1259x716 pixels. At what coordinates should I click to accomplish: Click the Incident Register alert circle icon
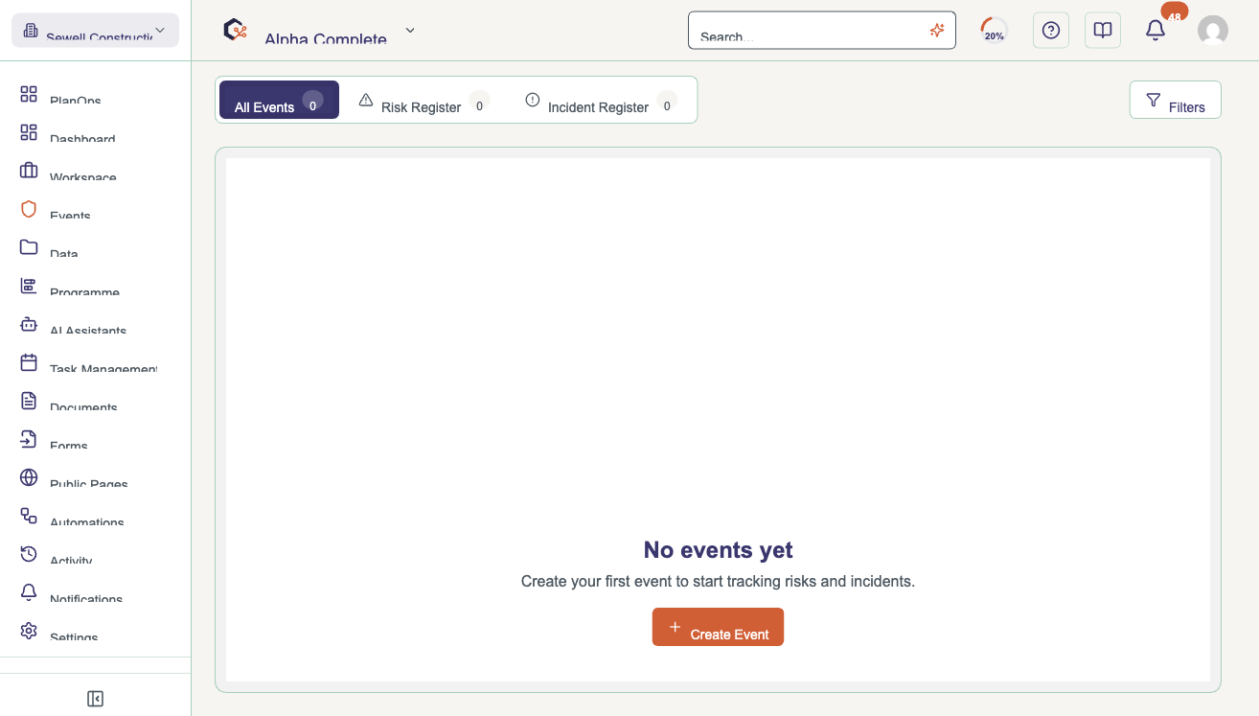[533, 100]
